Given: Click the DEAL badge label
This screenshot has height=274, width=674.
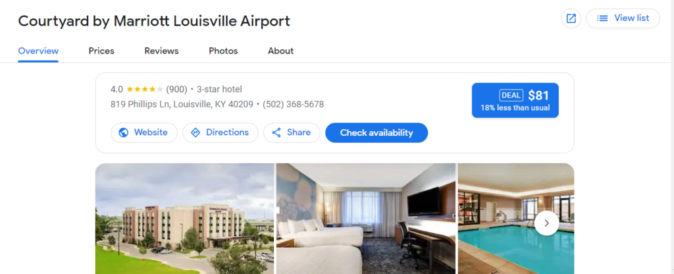Looking at the screenshot, I should coord(511,95).
